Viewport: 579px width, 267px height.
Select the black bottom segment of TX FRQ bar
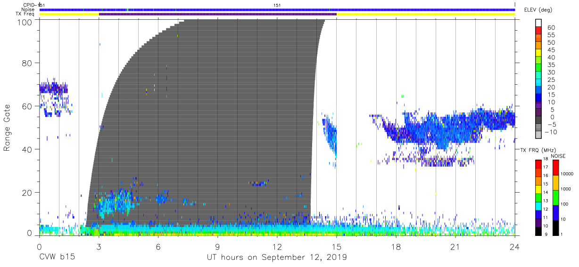(538, 231)
